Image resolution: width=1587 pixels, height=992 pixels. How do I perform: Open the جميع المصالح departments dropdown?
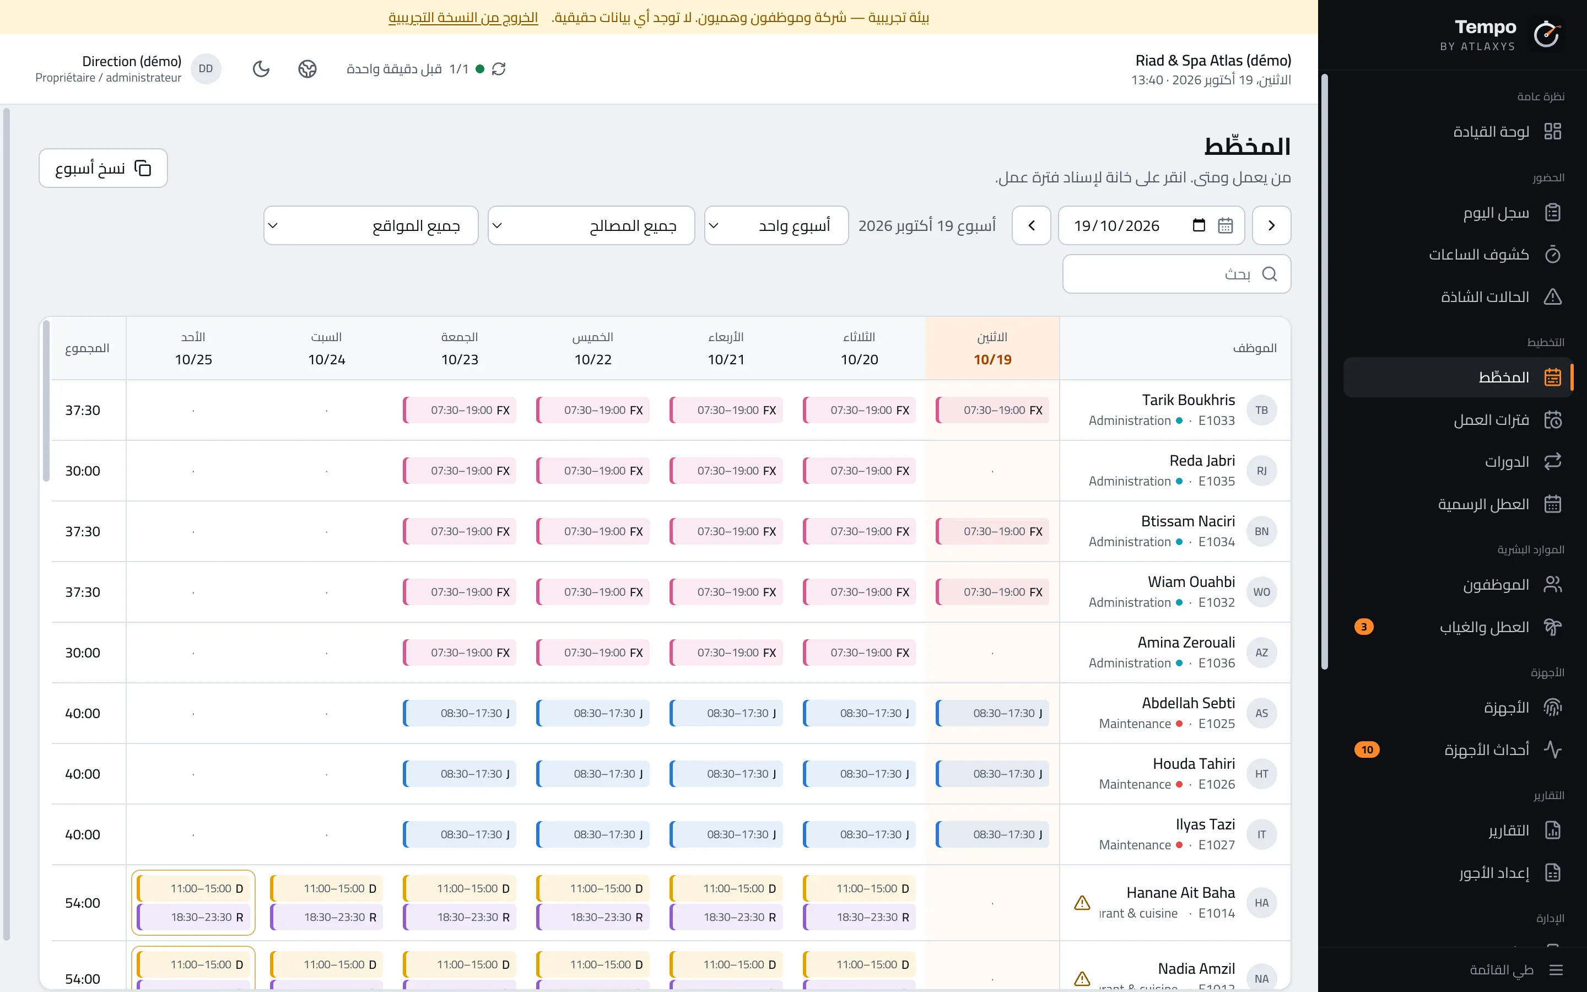[x=591, y=226]
